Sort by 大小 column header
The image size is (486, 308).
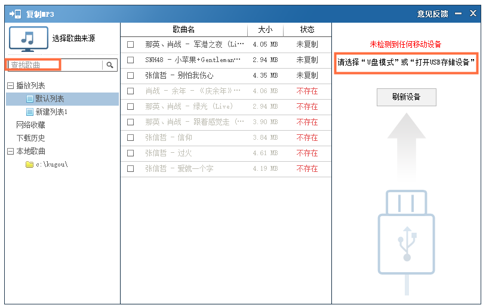coord(265,30)
